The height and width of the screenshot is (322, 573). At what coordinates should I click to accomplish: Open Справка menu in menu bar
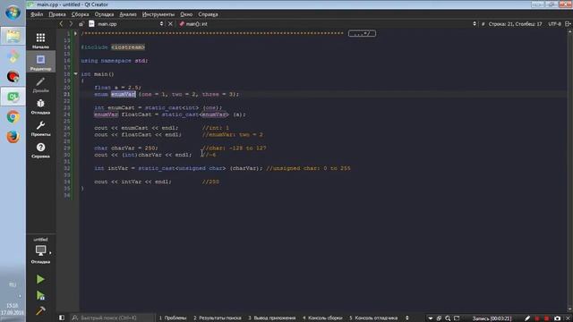point(208,14)
